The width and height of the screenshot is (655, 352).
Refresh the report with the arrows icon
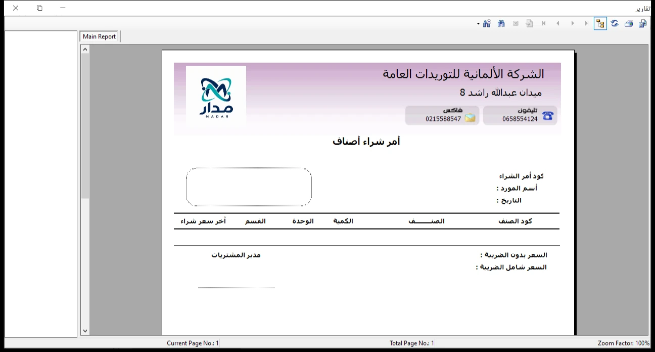[x=615, y=23]
